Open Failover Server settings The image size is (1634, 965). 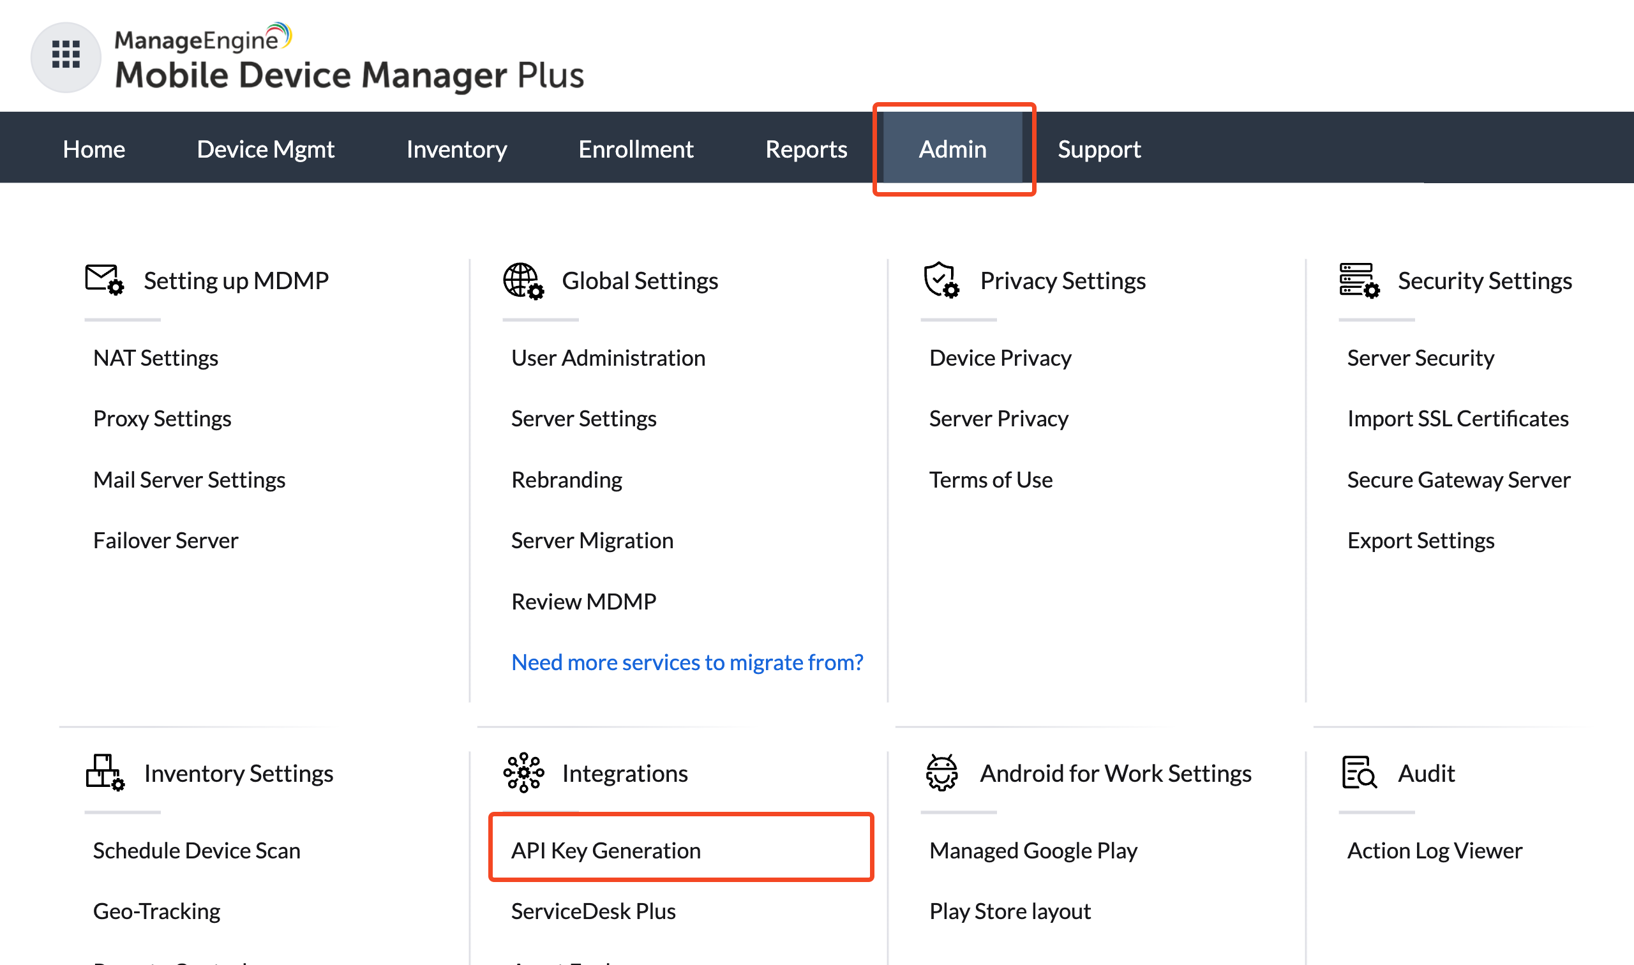point(165,540)
